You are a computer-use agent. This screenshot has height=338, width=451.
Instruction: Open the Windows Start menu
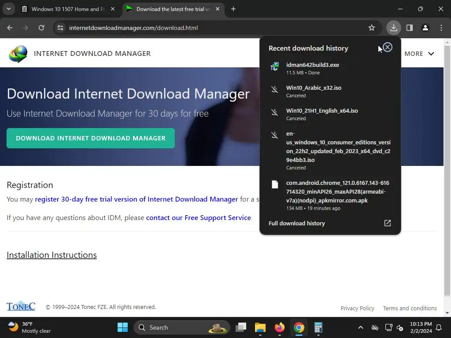pos(122,327)
